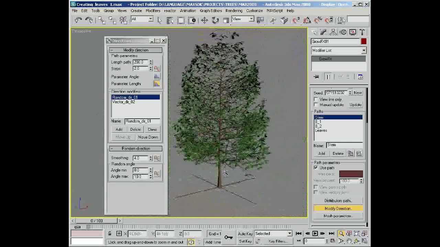
Task: Toggle the Percent Snap icon
Action: click(x=318, y=20)
